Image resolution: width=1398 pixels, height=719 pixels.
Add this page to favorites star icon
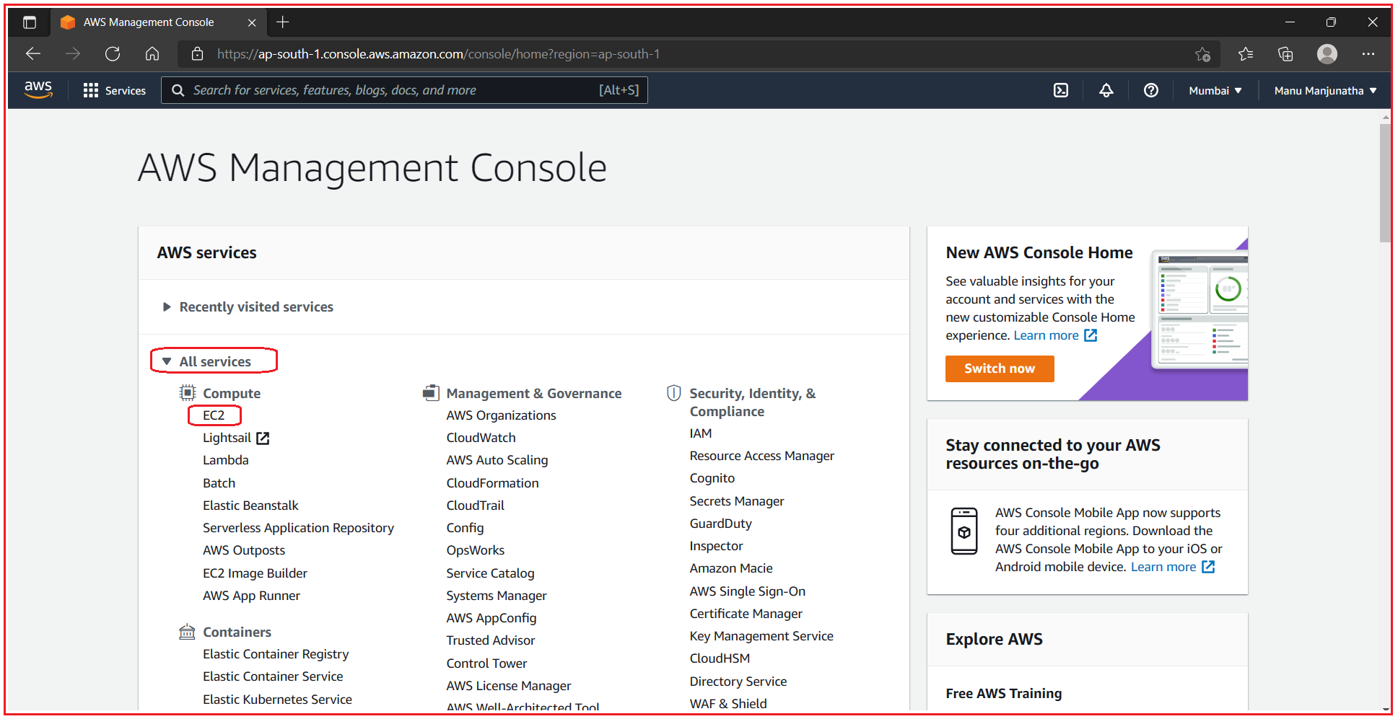coord(1202,54)
